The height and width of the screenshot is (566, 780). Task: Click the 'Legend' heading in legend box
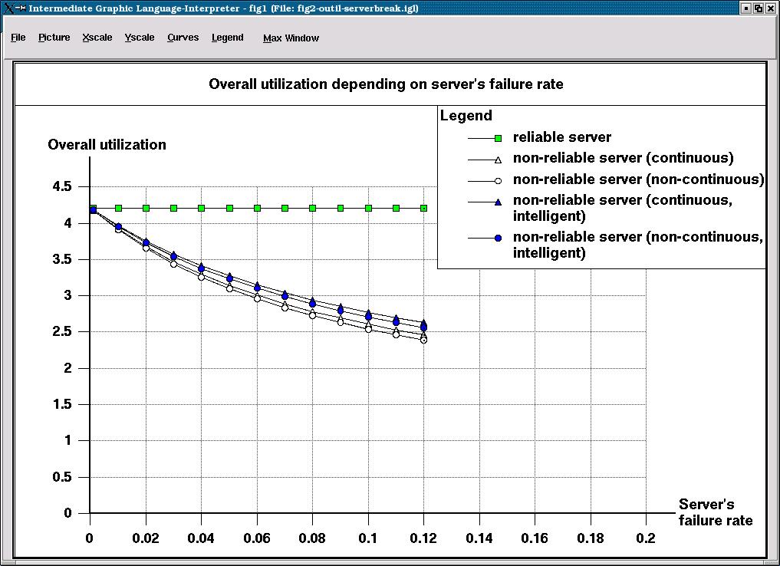(x=466, y=115)
